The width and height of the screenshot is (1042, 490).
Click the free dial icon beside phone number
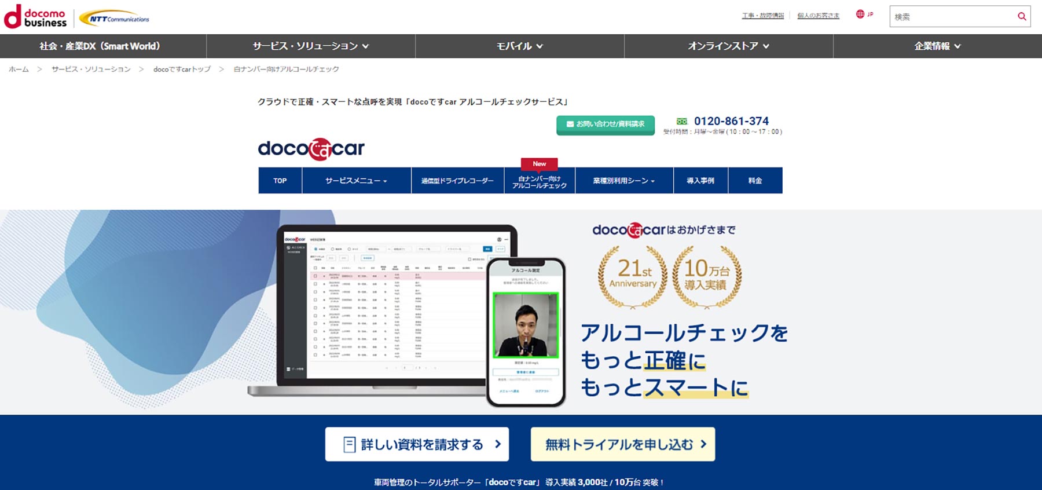[x=682, y=121]
